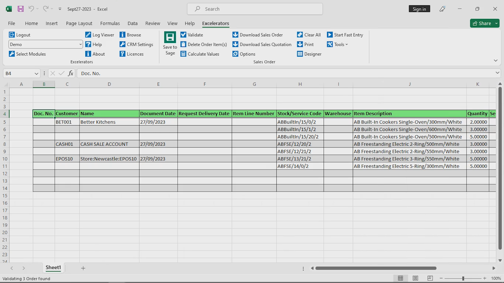This screenshot has width=504, height=283.
Task: Click Save to Sage
Action: 170,43
